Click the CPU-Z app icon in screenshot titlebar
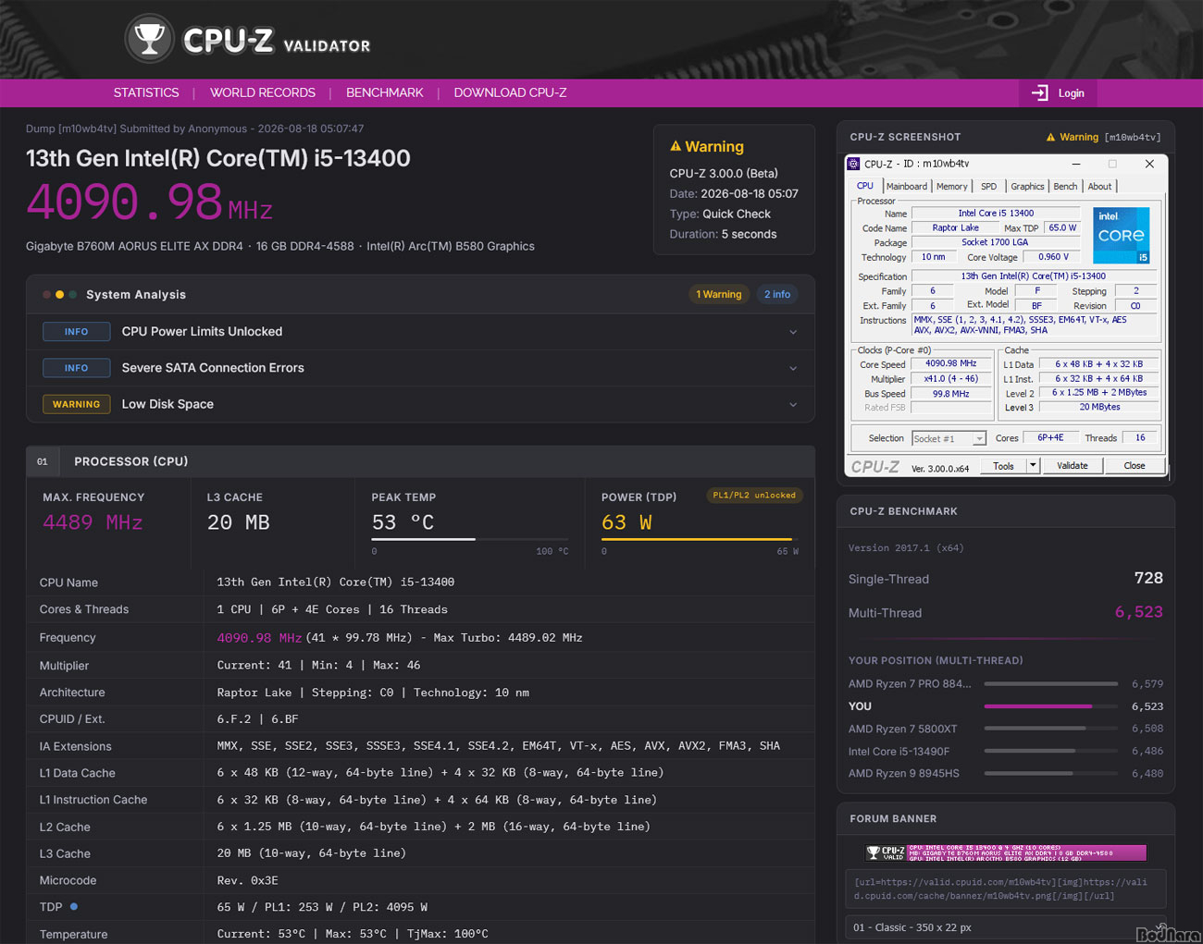Screen dimensions: 1203x944 [853, 164]
